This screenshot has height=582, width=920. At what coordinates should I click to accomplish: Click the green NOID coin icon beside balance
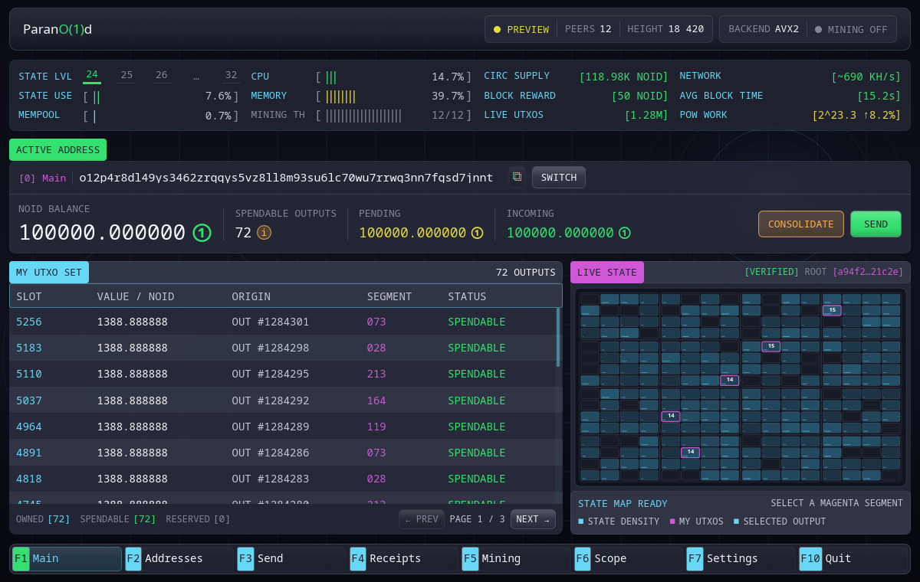coord(202,233)
